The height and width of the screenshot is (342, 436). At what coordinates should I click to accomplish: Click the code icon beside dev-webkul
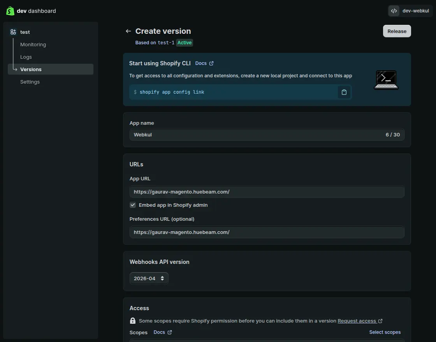click(x=394, y=11)
